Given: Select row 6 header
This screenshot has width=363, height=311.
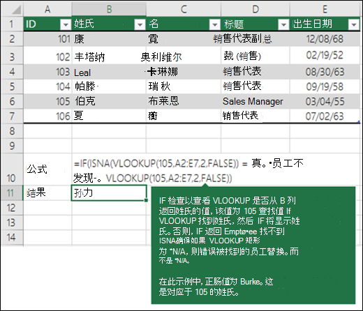Looking at the screenshot, I should tap(12, 101).
